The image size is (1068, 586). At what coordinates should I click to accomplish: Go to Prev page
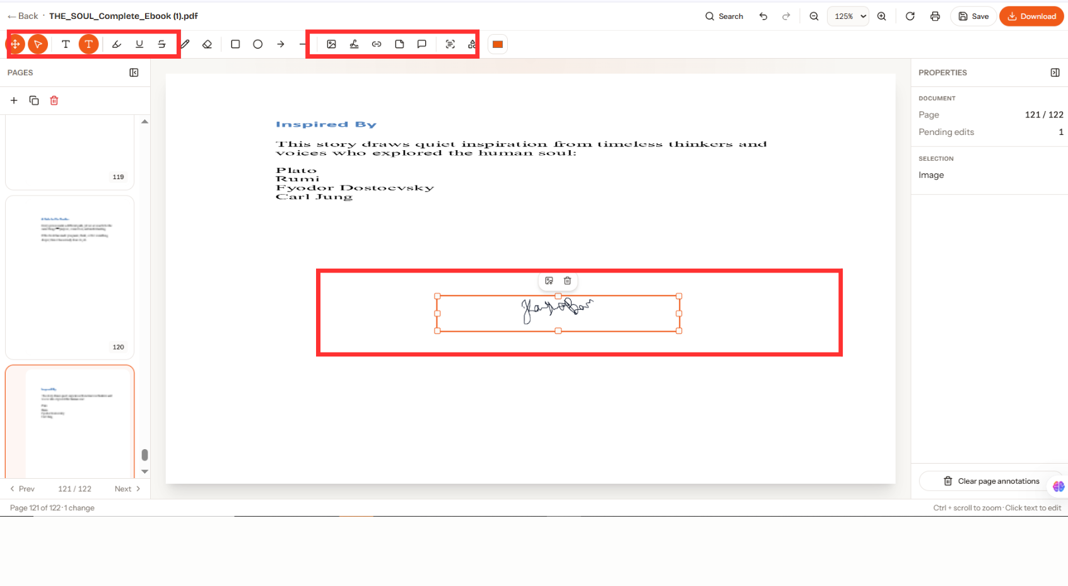[x=22, y=489]
